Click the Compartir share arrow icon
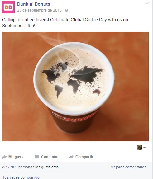Viewport: 153px width, 179px height. (71, 157)
